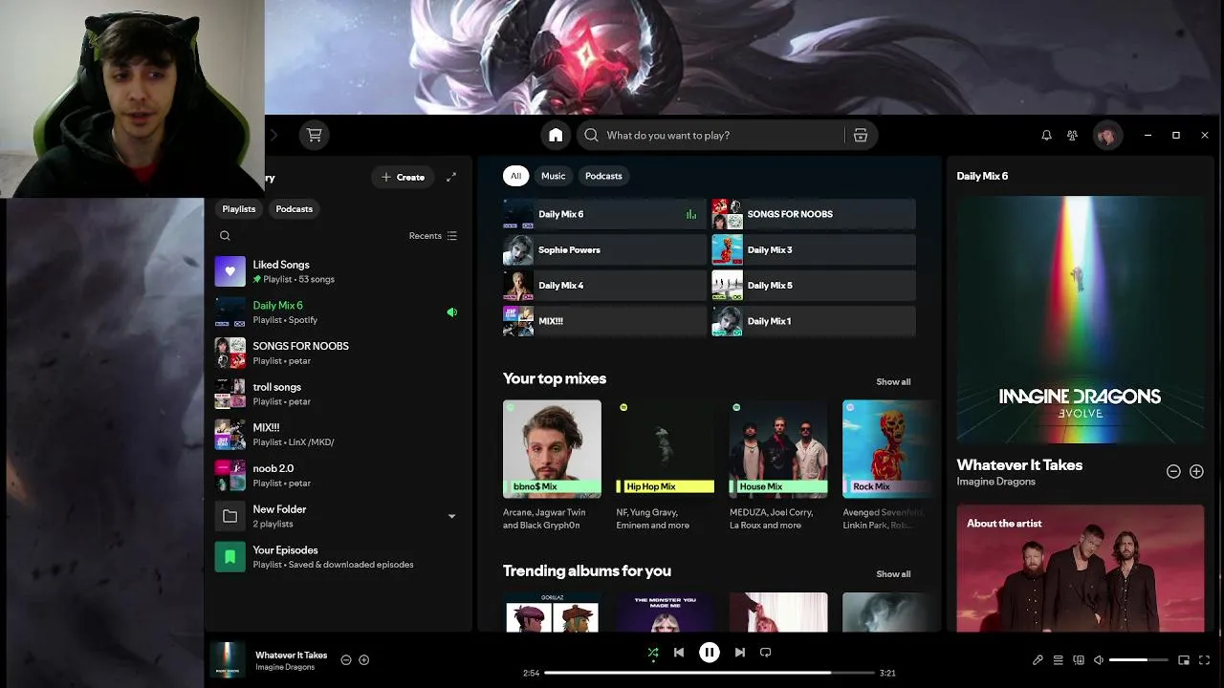Open Liked Songs heart tile

click(229, 271)
